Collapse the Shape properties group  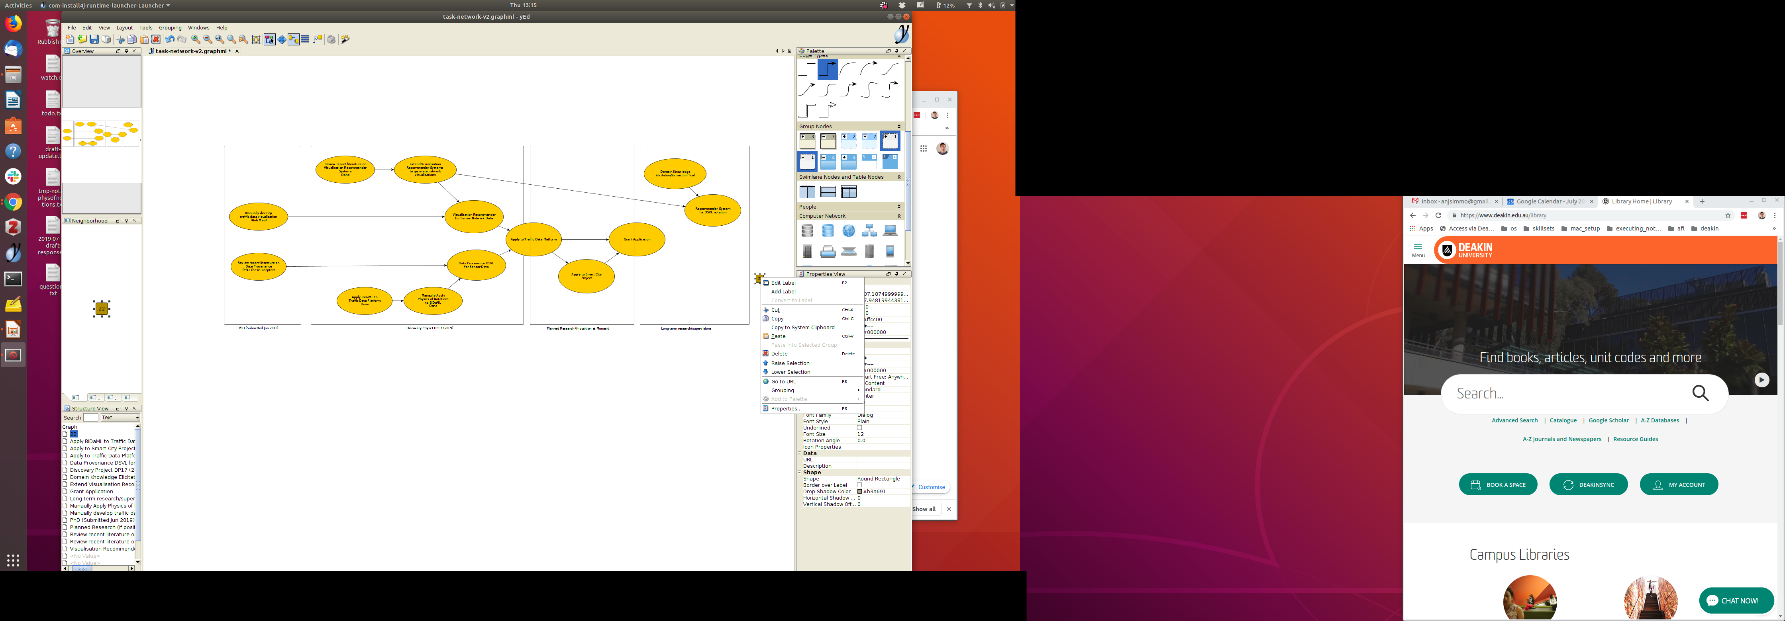799,473
